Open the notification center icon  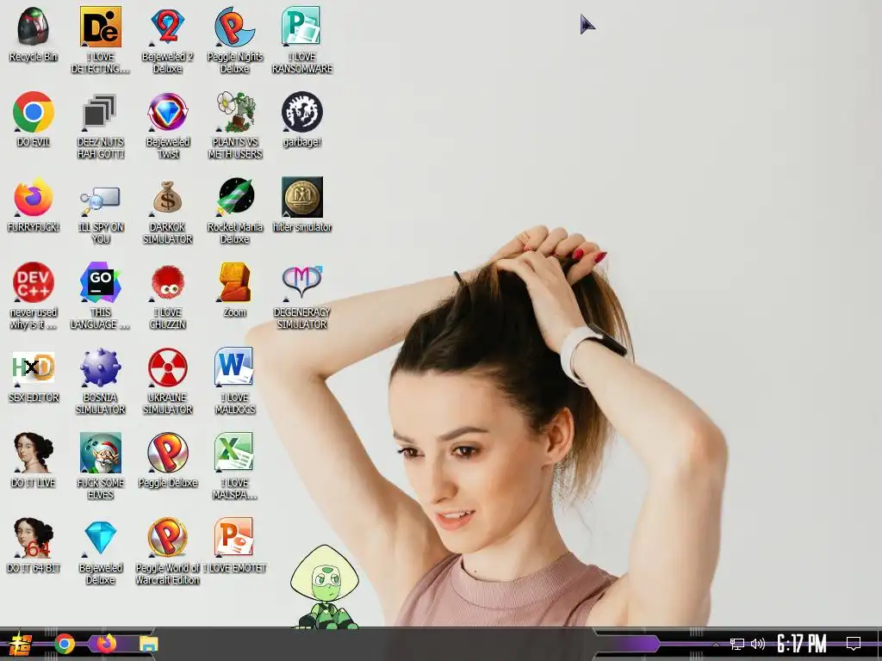(x=854, y=644)
